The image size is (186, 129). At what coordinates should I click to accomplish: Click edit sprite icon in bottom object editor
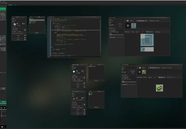coord(82,98)
